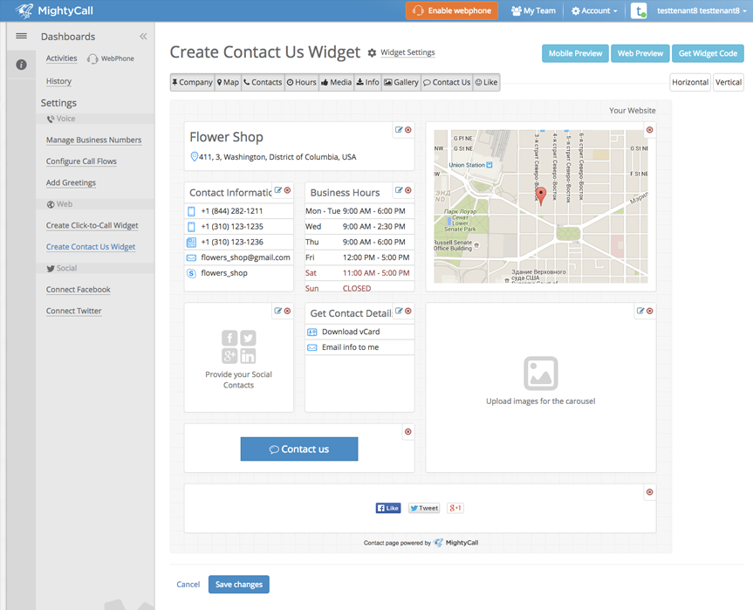
Task: Select the Contacts block tab
Action: pyautogui.click(x=263, y=82)
